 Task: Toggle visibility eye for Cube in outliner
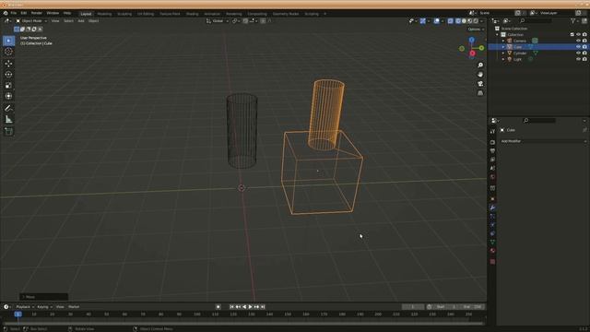click(x=578, y=47)
